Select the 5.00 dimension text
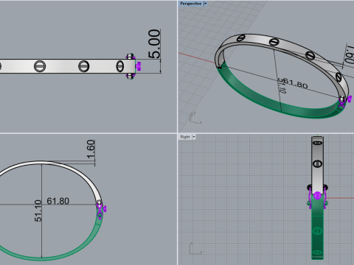 [x=154, y=44]
